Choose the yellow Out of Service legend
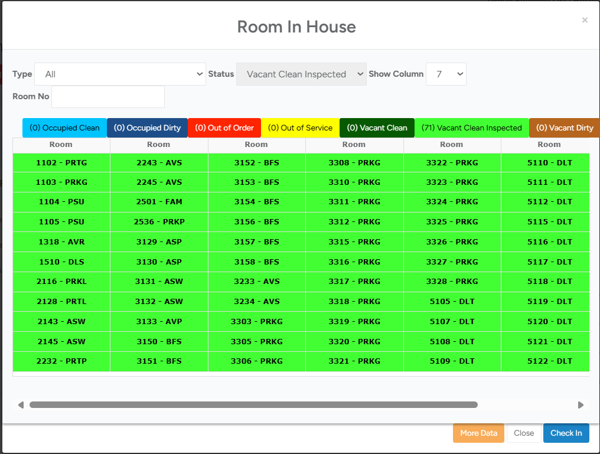600x454 pixels. tap(300, 128)
